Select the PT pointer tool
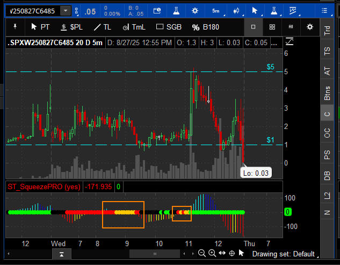 tap(41, 27)
